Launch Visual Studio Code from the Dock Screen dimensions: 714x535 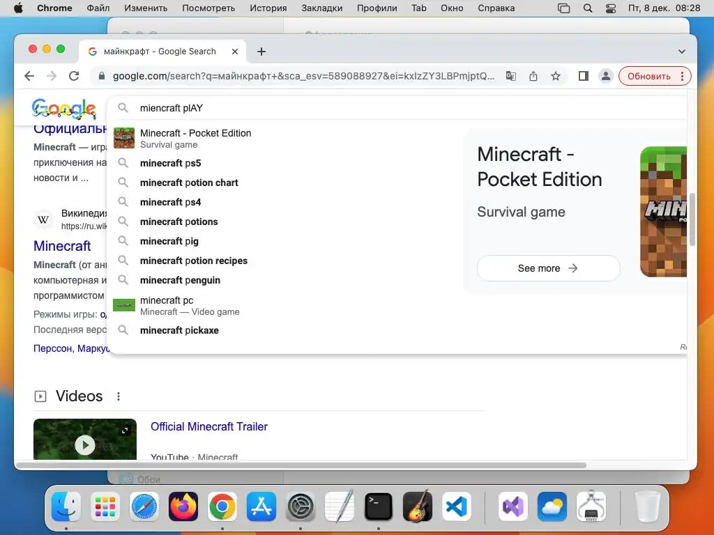[457, 506]
